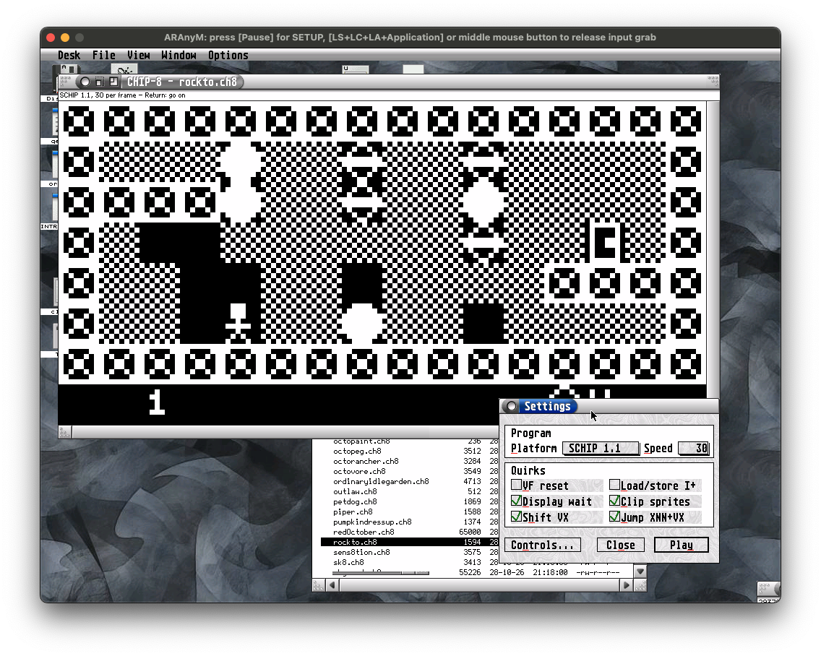Click the CHIP-8 window top-left corner gadget
The height and width of the screenshot is (656, 821).
(x=66, y=81)
